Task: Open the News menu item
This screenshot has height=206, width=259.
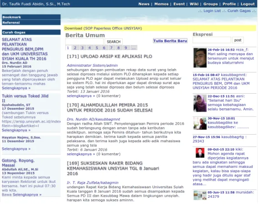Action: [x=144, y=4]
